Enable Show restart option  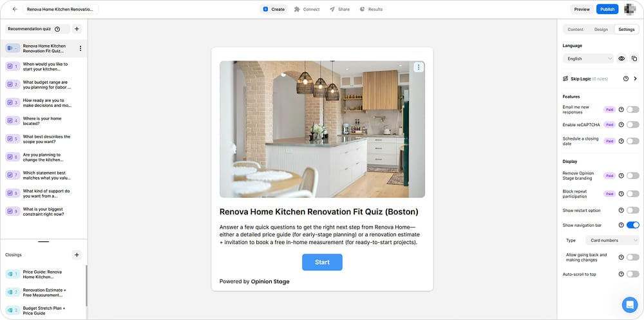pyautogui.click(x=632, y=211)
